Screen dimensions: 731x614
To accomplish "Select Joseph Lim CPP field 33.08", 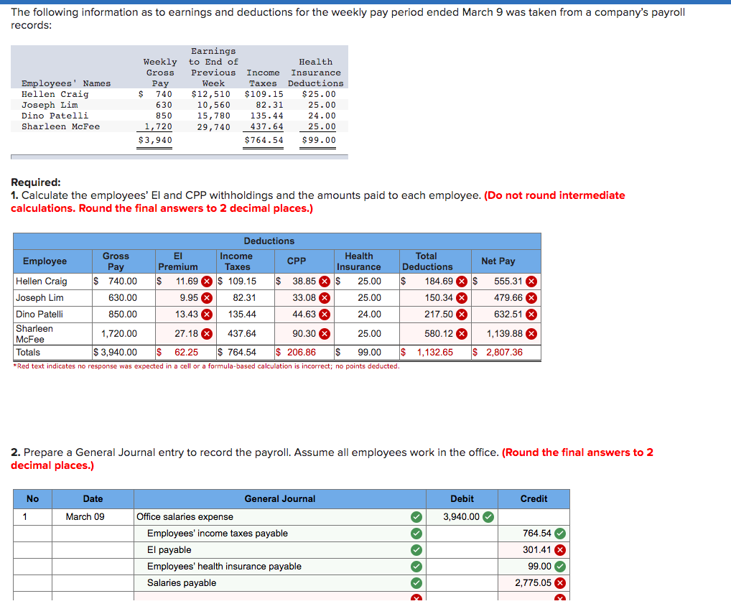I will 304,298.
